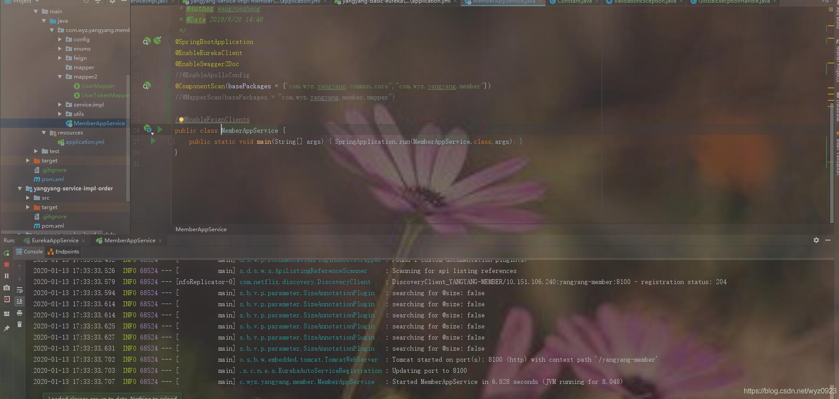Image resolution: width=839 pixels, height=399 pixels.
Task: Pause console output in Run panel
Action: [6, 276]
